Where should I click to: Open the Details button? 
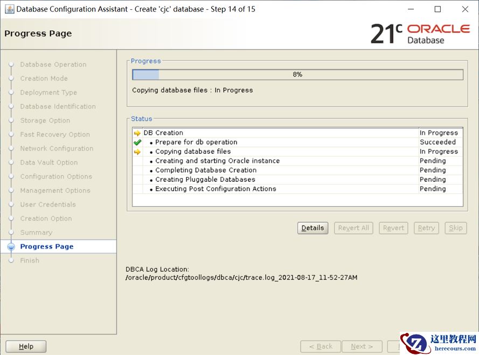(x=313, y=228)
